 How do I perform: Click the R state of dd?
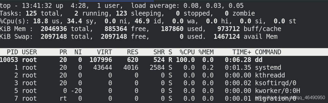170,60
